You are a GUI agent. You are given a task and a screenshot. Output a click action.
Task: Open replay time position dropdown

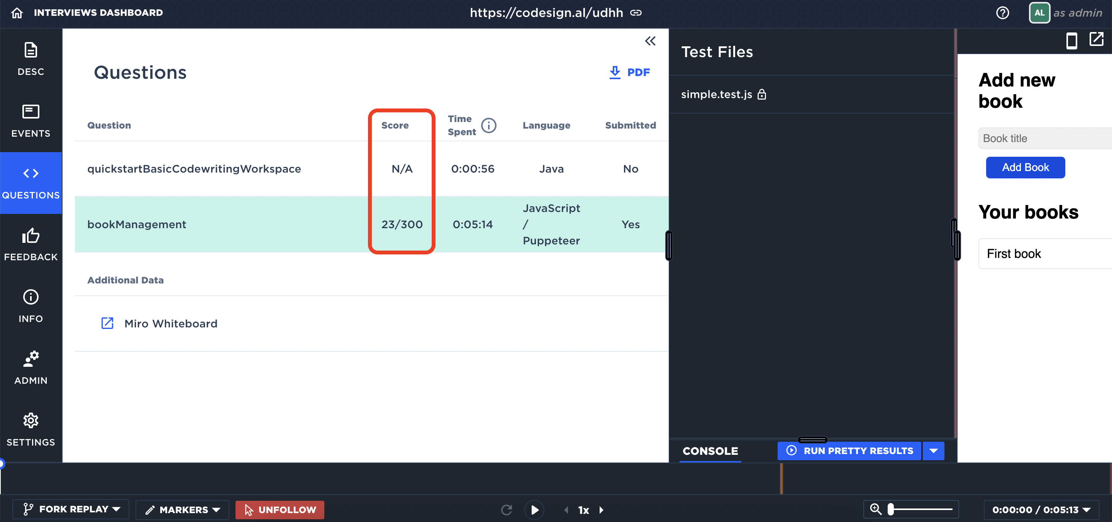(1041, 510)
